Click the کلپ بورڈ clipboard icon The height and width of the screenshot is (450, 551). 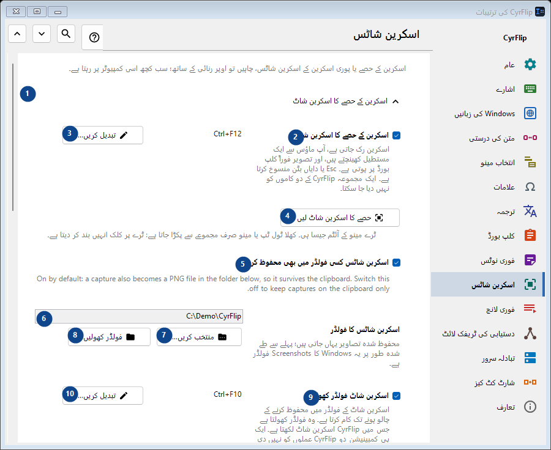click(x=530, y=235)
